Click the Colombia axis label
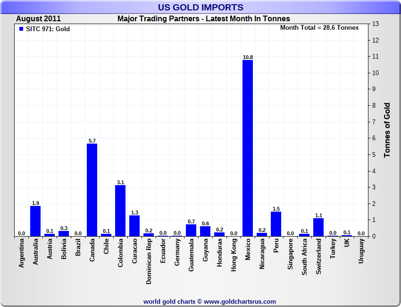The width and height of the screenshot is (401, 307). pos(120,253)
